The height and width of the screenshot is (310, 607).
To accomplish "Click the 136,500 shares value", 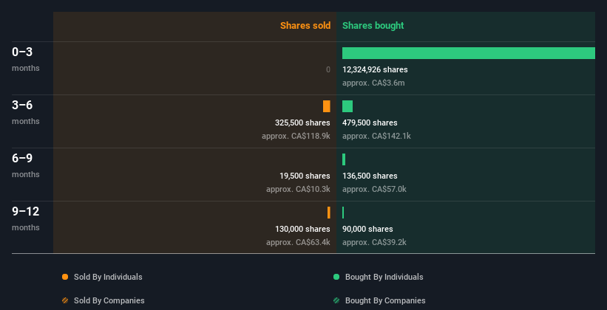I will 370,176.
